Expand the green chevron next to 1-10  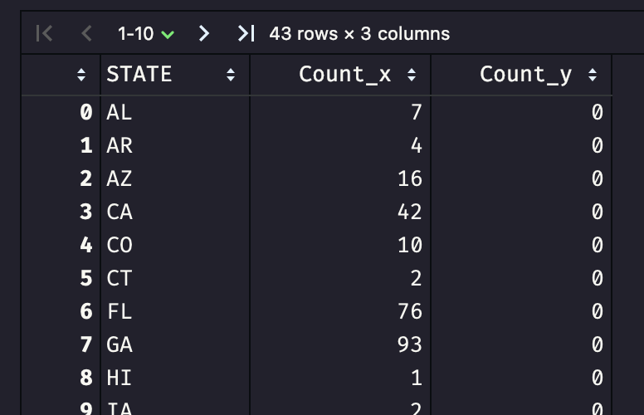[168, 35]
